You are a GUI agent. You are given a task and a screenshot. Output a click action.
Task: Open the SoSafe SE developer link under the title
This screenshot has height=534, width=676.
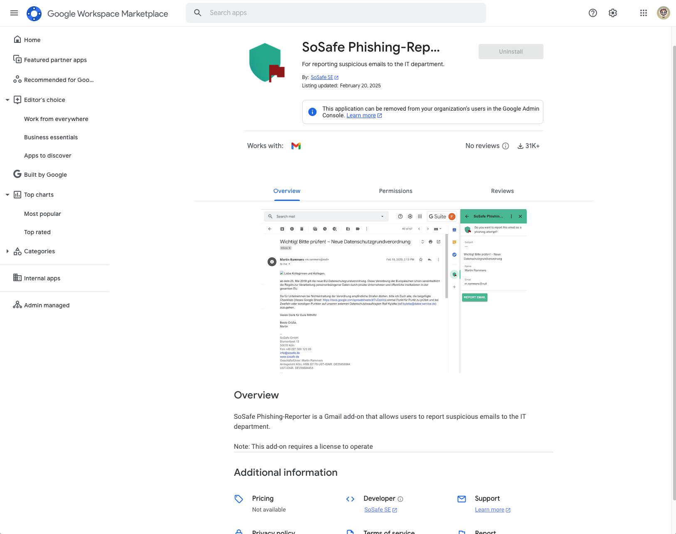[322, 77]
